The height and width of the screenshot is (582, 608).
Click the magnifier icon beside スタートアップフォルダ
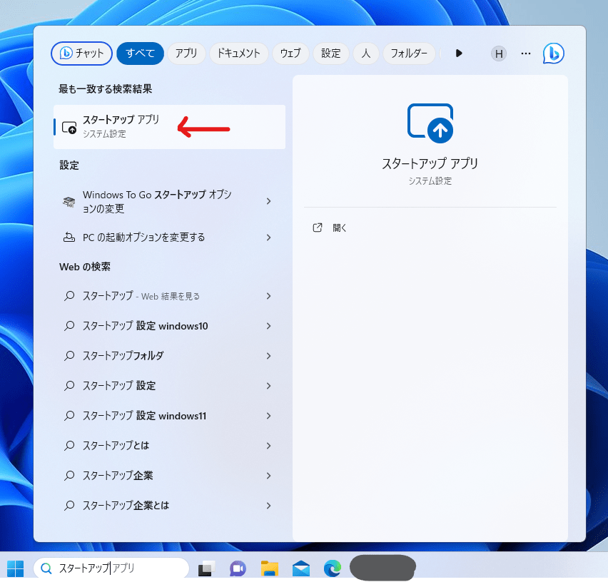[69, 356]
